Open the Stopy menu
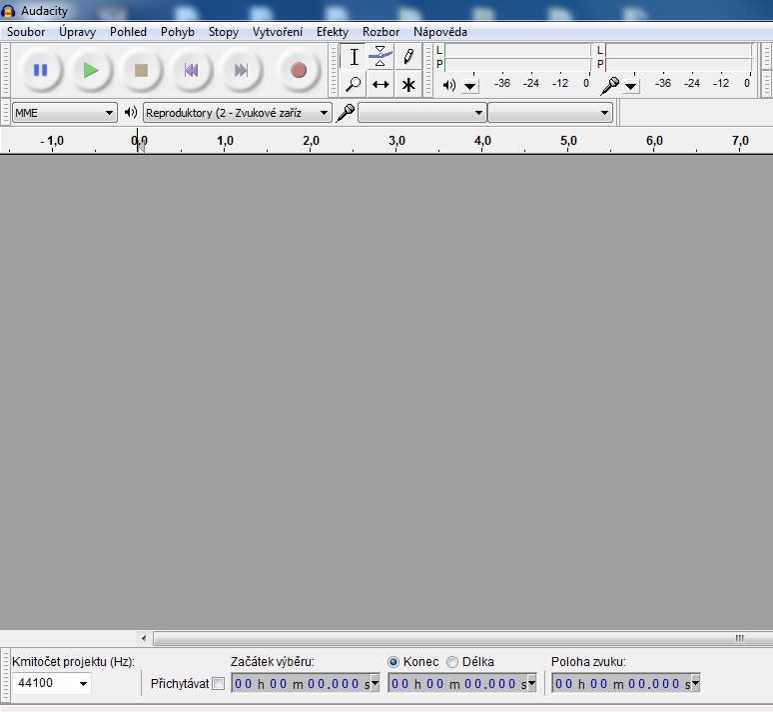 [x=224, y=32]
